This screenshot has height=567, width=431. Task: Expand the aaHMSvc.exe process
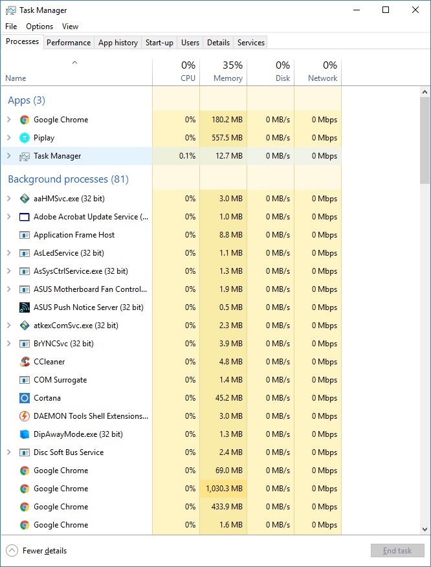(x=9, y=199)
